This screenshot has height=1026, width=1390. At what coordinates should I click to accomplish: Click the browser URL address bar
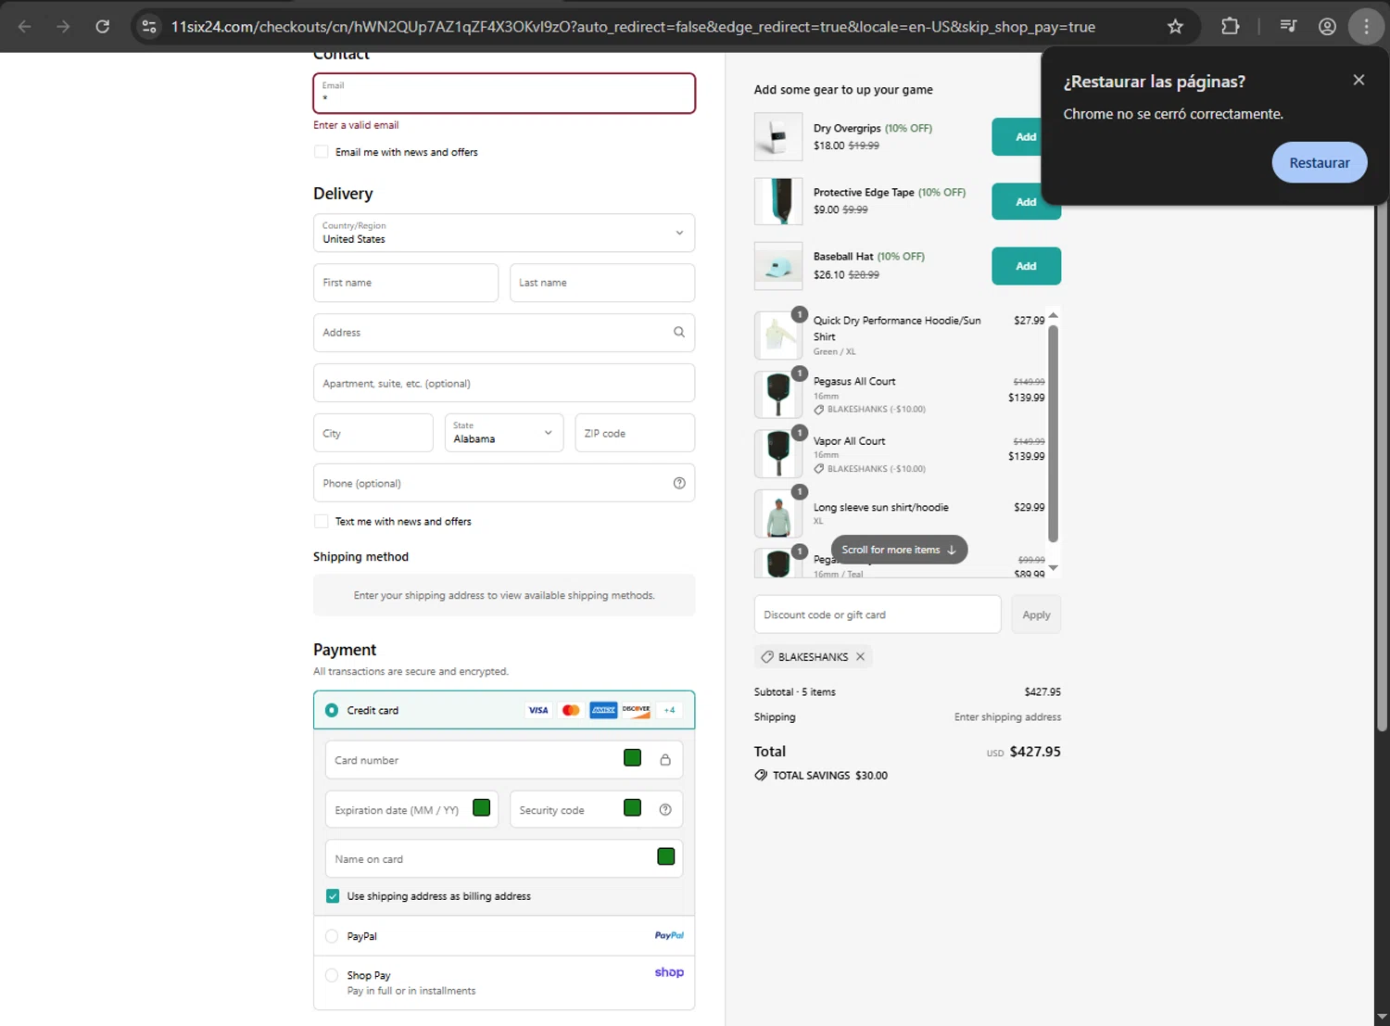(633, 27)
